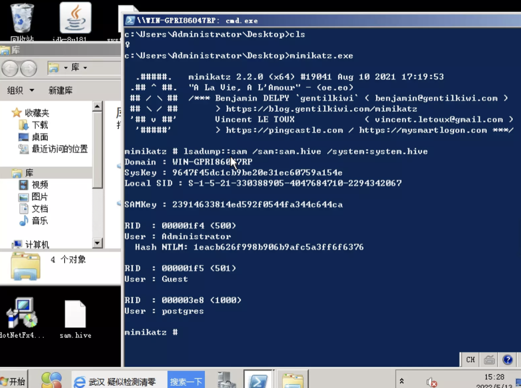This screenshot has width=521, height=388.
Task: Open the multicolored icon beside the Start button
Action: click(x=52, y=380)
